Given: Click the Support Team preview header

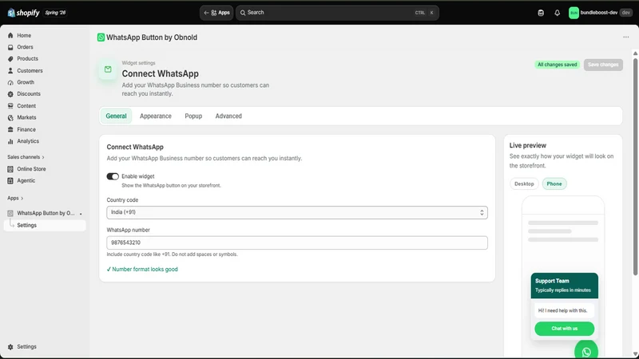Looking at the screenshot, I should coord(565,286).
